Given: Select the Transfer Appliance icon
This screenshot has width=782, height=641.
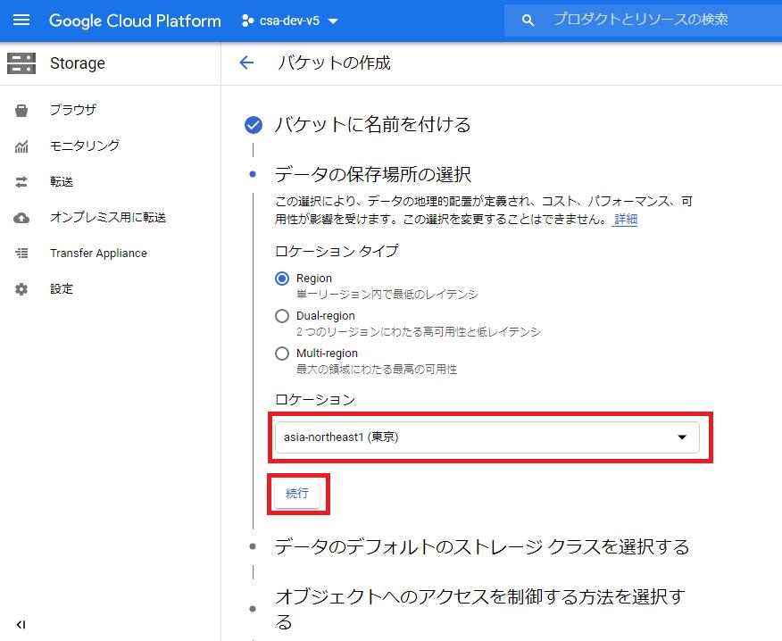Looking at the screenshot, I should [x=21, y=253].
